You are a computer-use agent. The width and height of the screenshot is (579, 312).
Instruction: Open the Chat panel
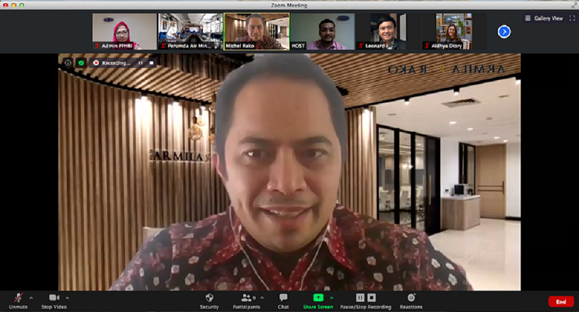pos(283,301)
